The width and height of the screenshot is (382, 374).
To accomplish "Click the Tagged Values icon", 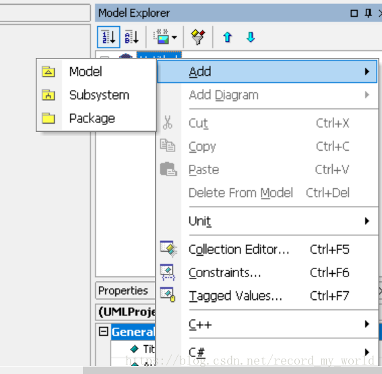I will pyautogui.click(x=168, y=295).
